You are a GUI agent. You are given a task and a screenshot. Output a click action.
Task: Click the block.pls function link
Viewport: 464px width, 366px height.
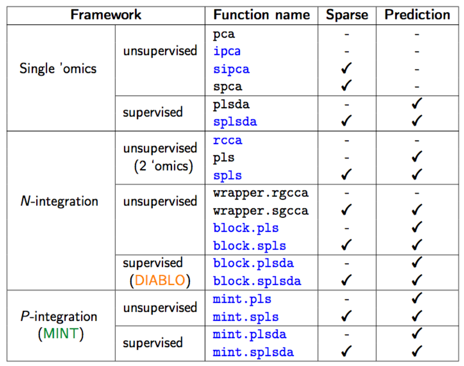pyautogui.click(x=246, y=228)
